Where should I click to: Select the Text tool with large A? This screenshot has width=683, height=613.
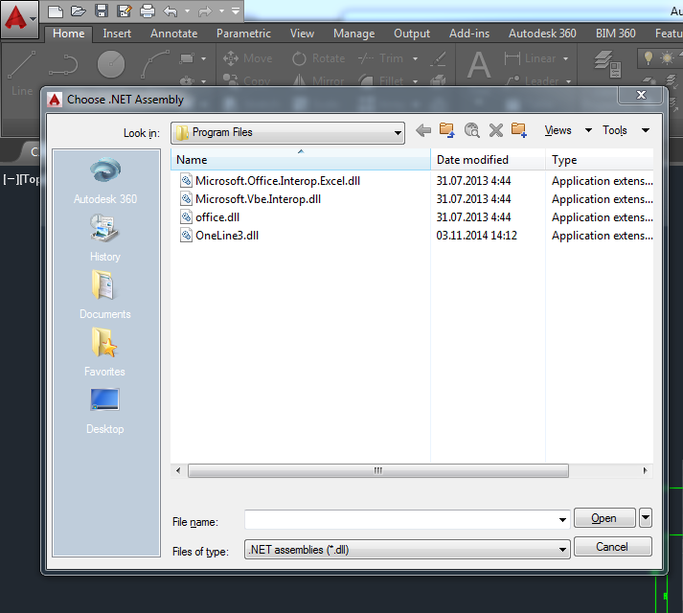[x=479, y=65]
